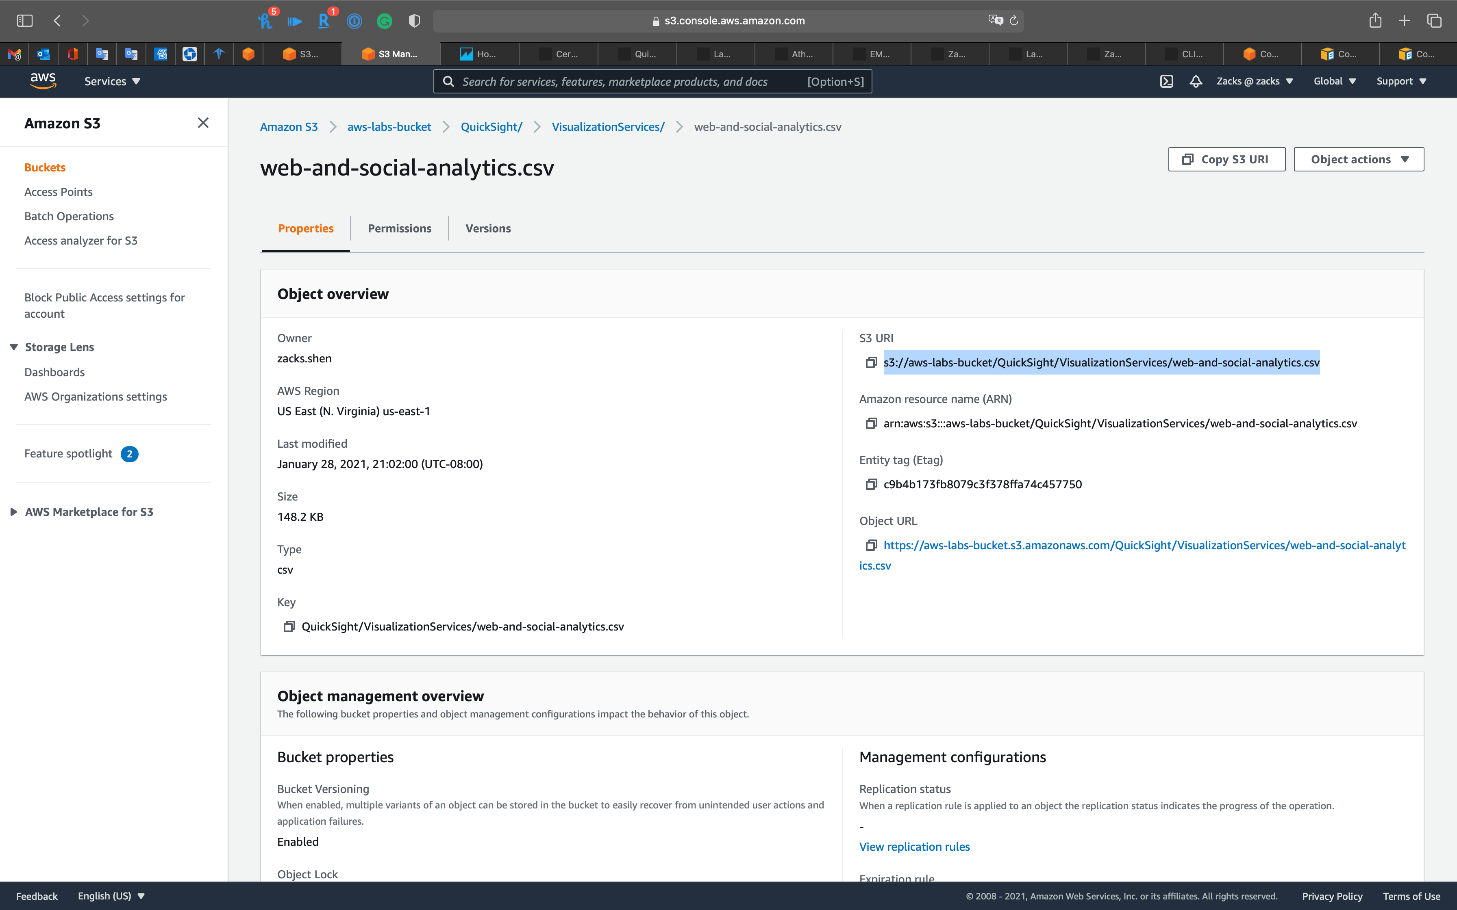Copy the object Key

pyautogui.click(x=289, y=626)
